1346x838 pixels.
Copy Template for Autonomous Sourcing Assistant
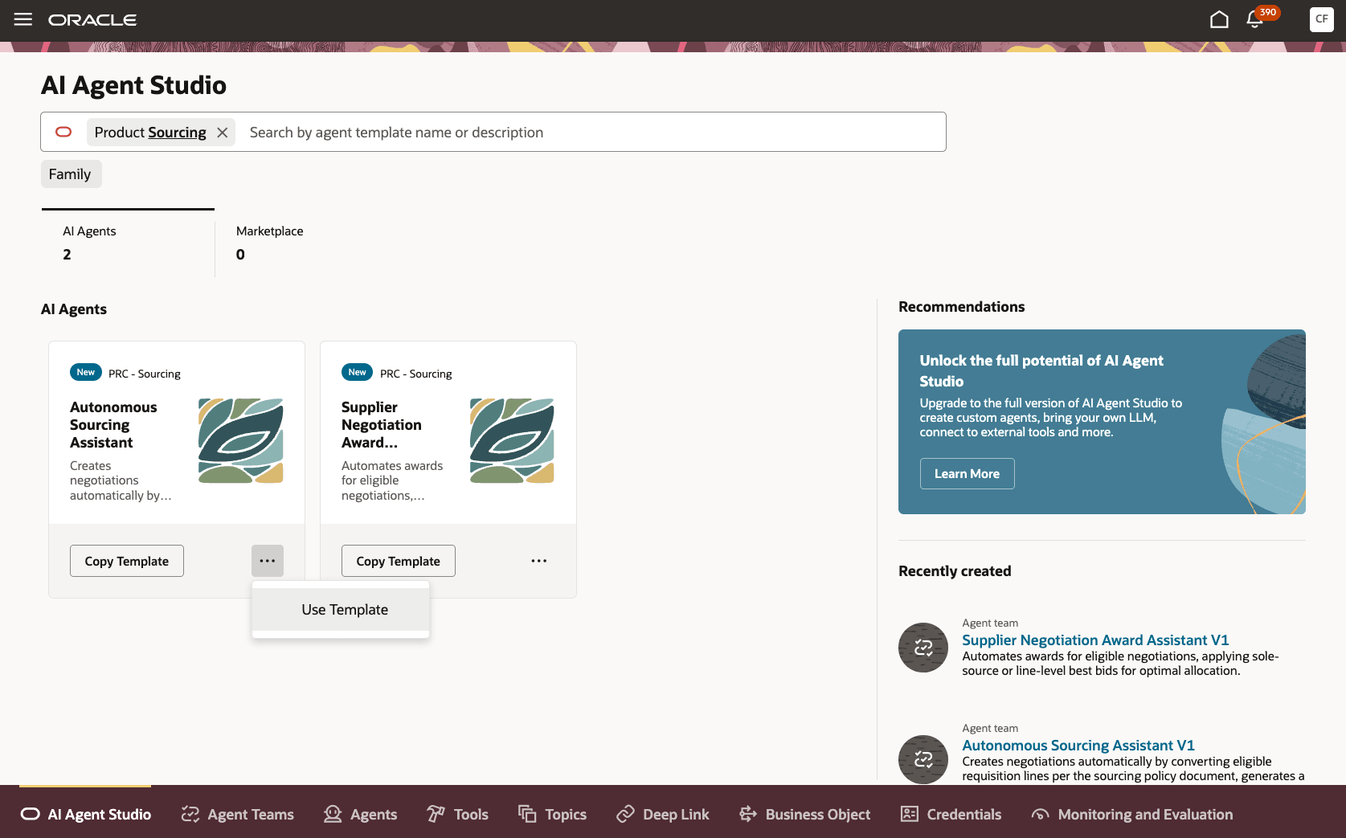[x=126, y=560]
